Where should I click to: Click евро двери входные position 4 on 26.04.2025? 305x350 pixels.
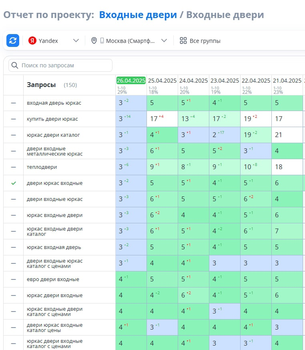[131, 279]
